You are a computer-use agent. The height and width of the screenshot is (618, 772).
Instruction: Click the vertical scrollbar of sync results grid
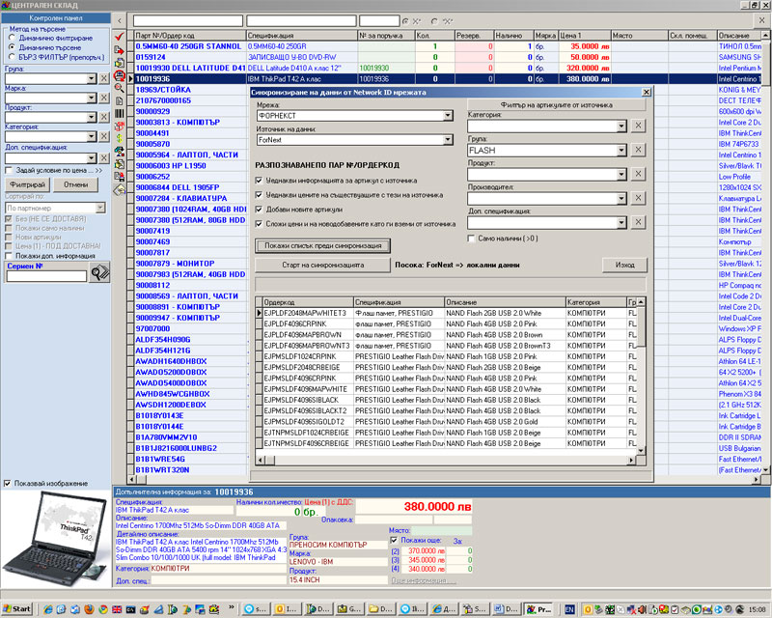tap(641, 377)
